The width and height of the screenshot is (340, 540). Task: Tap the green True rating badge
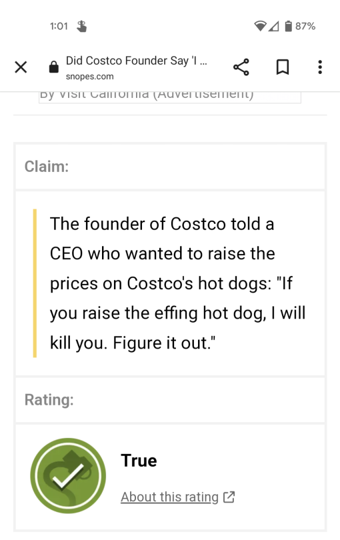68,475
